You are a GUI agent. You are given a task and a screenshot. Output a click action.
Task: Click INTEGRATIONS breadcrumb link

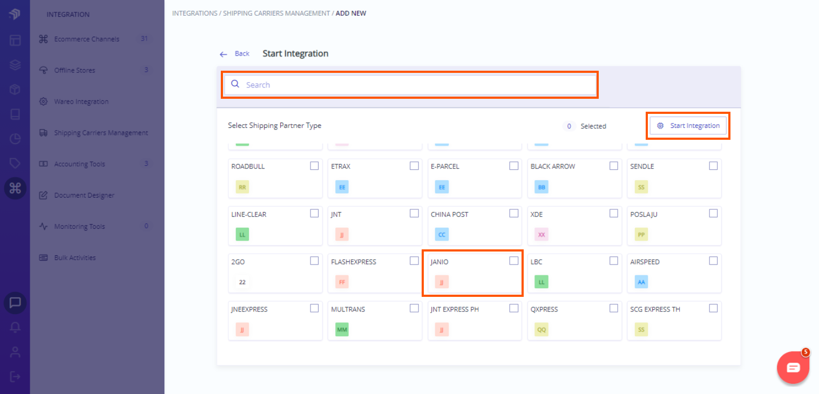(195, 13)
